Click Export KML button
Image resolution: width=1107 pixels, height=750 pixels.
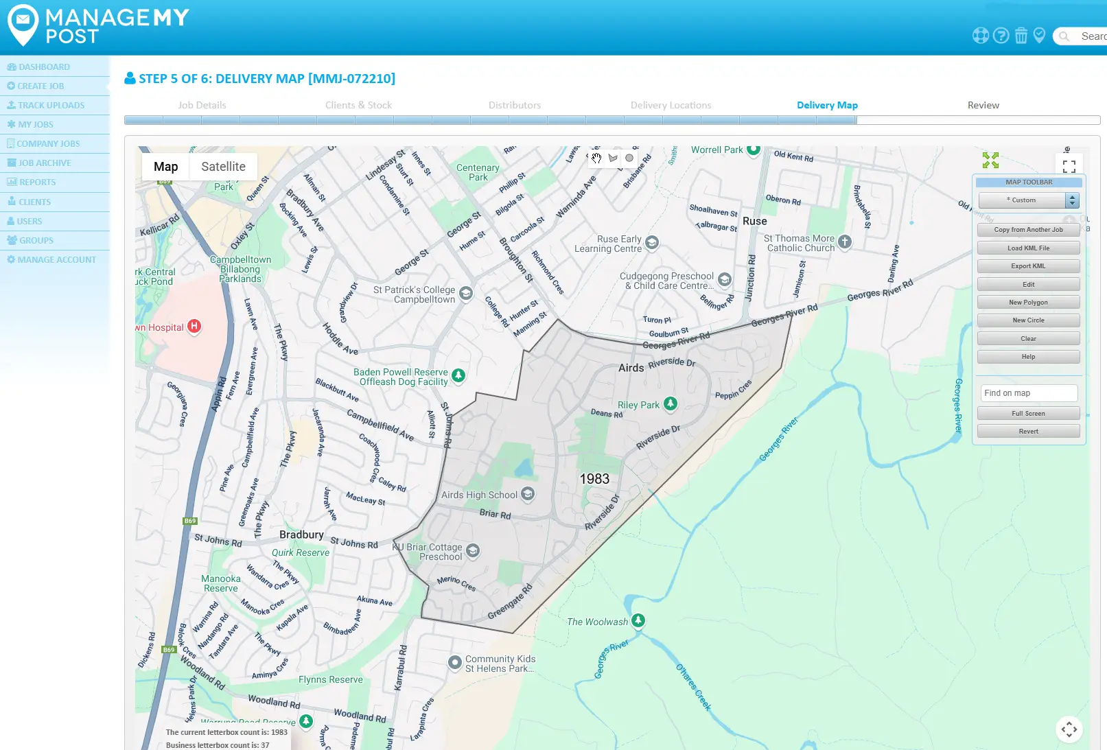point(1028,266)
